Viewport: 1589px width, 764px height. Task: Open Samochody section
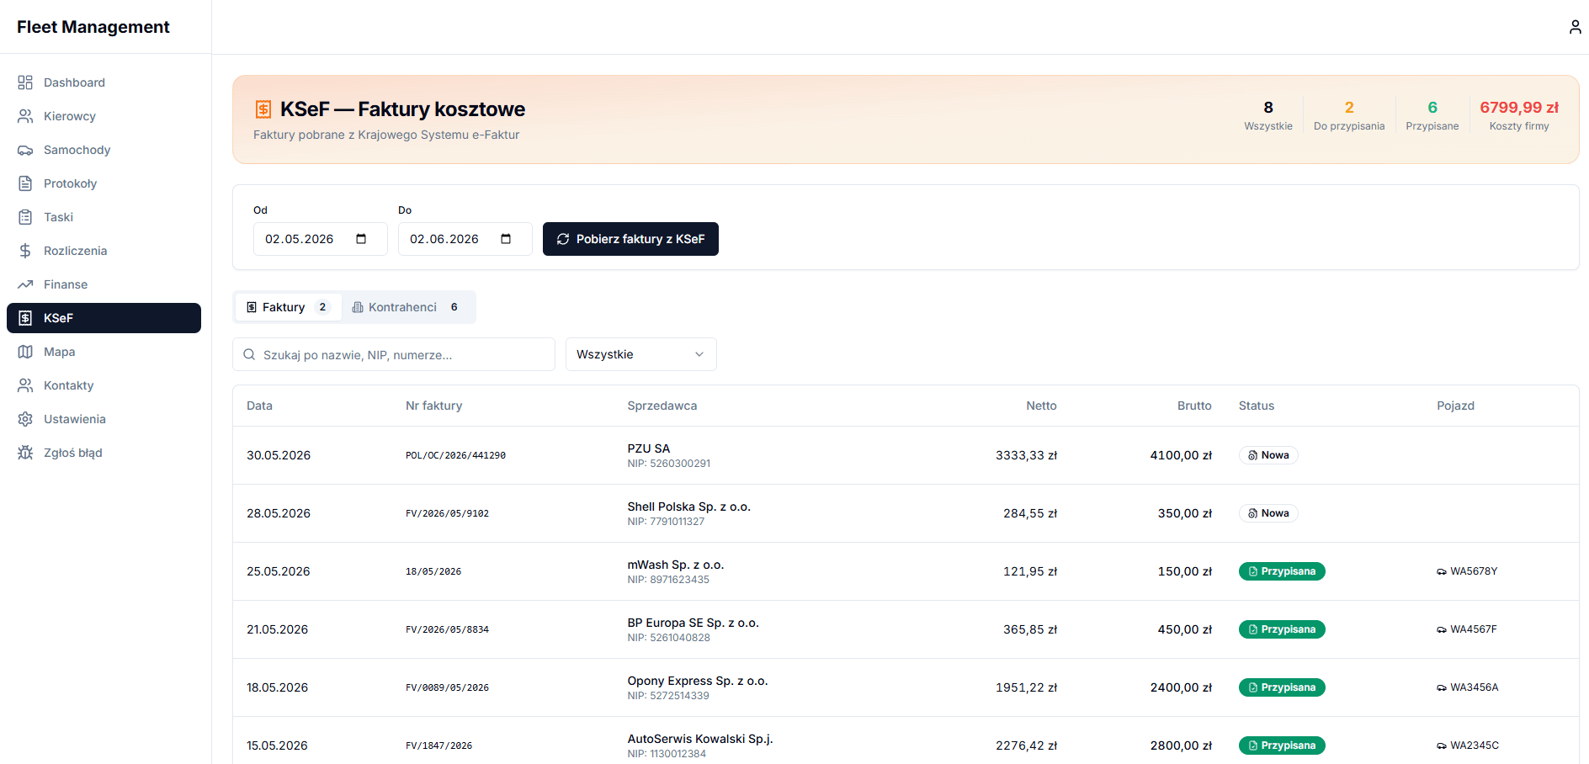(104, 150)
